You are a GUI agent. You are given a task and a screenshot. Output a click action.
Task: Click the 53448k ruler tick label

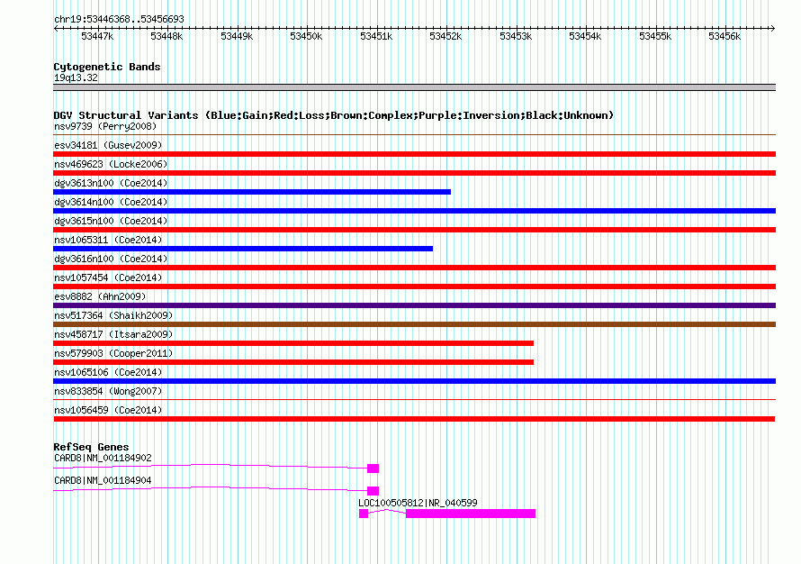point(166,36)
